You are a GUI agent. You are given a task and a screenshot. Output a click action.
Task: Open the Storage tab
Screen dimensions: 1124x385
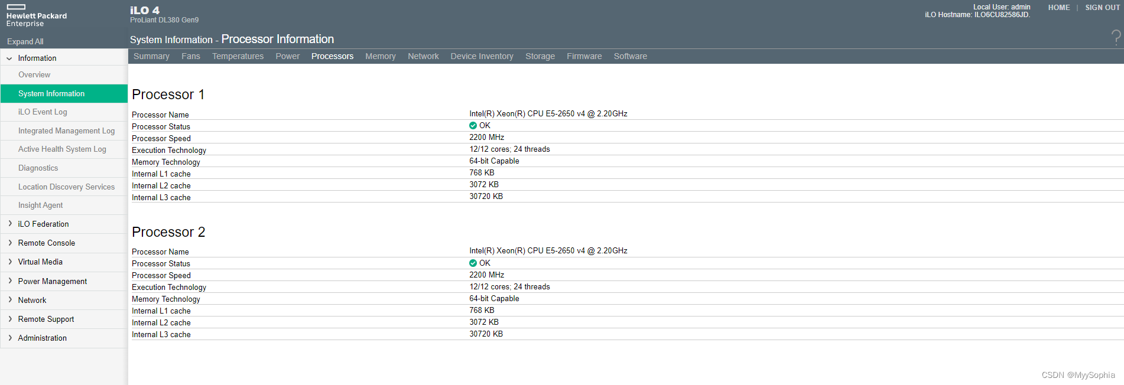coord(540,56)
